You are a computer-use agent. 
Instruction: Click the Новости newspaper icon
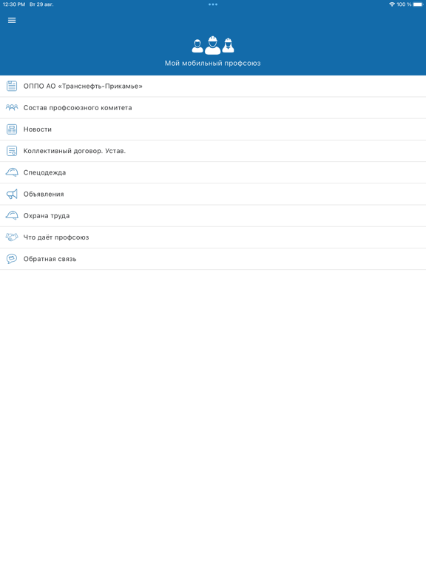coord(12,129)
